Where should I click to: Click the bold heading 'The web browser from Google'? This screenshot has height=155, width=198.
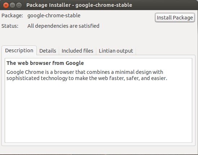point(45,63)
